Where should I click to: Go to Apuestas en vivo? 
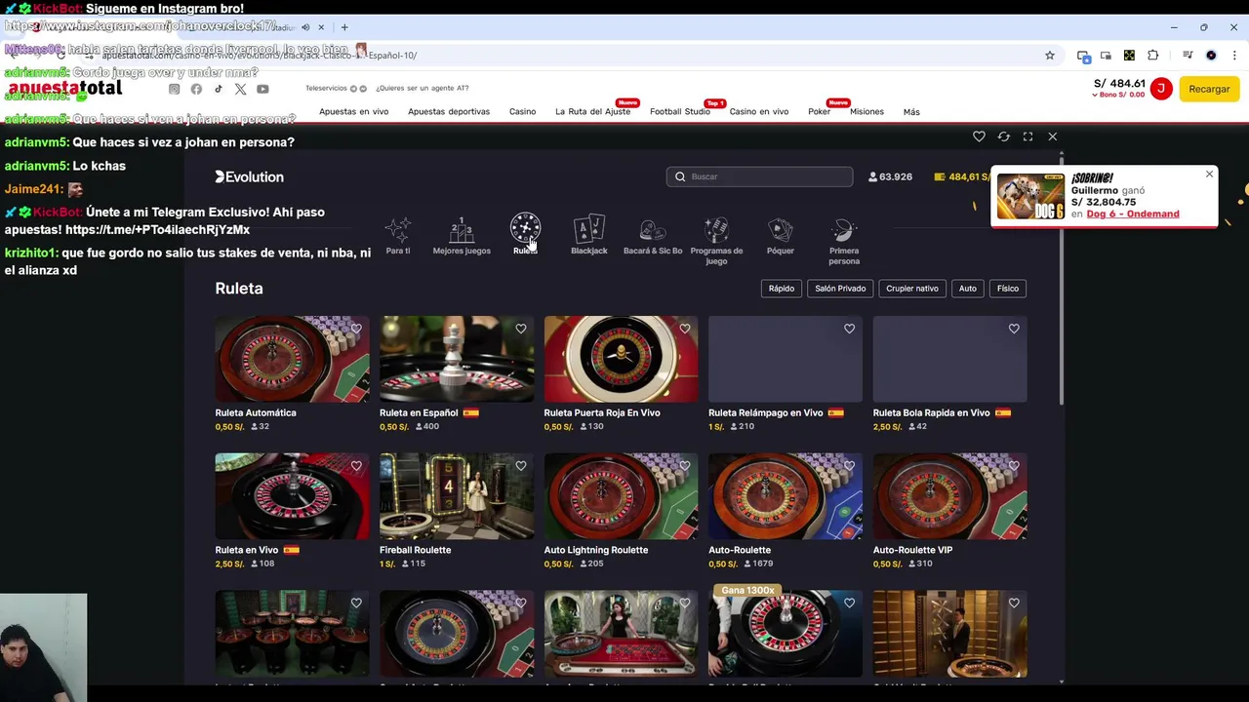click(353, 112)
